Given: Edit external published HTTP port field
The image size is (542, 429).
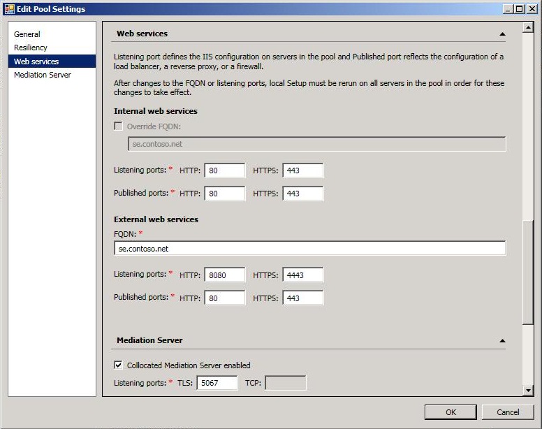Looking at the screenshot, I should coord(225,298).
